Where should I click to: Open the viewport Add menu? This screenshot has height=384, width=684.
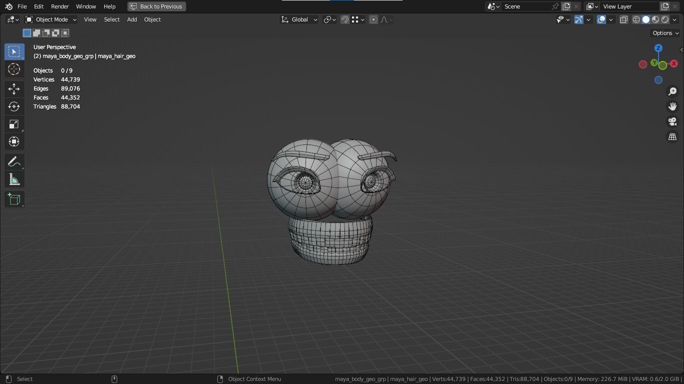[132, 19]
